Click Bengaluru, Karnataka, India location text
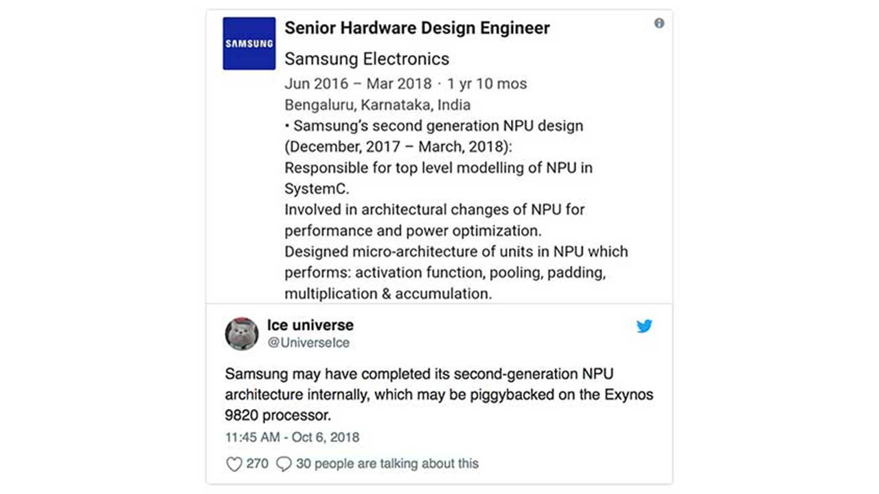This screenshot has height=494, width=879. 378,105
